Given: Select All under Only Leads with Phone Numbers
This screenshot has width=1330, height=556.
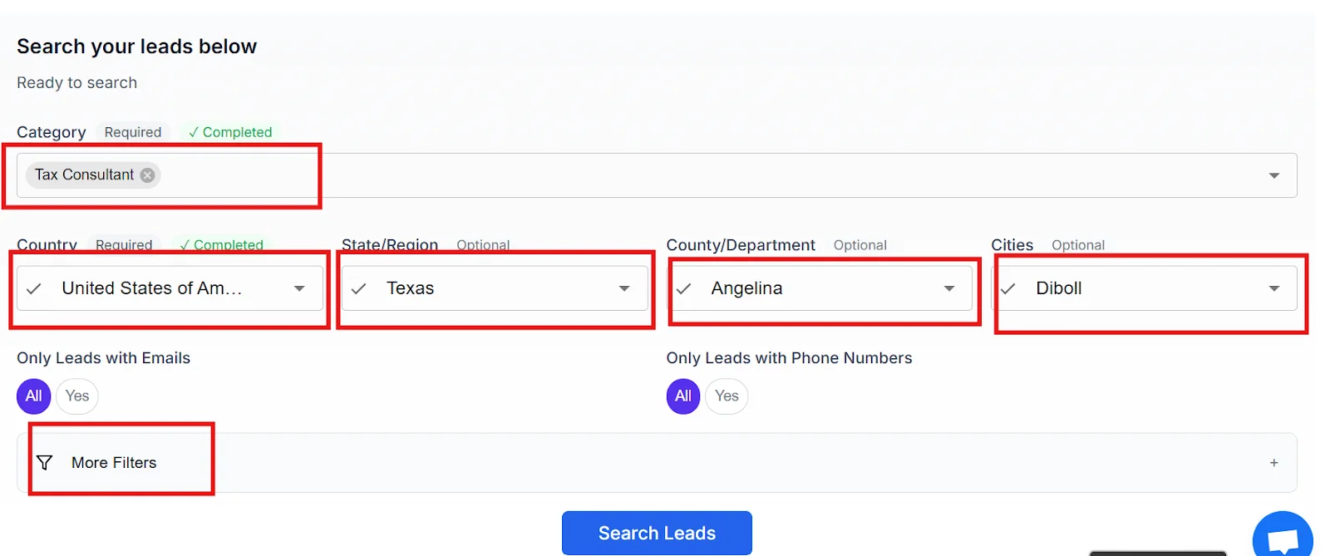Looking at the screenshot, I should tap(682, 396).
